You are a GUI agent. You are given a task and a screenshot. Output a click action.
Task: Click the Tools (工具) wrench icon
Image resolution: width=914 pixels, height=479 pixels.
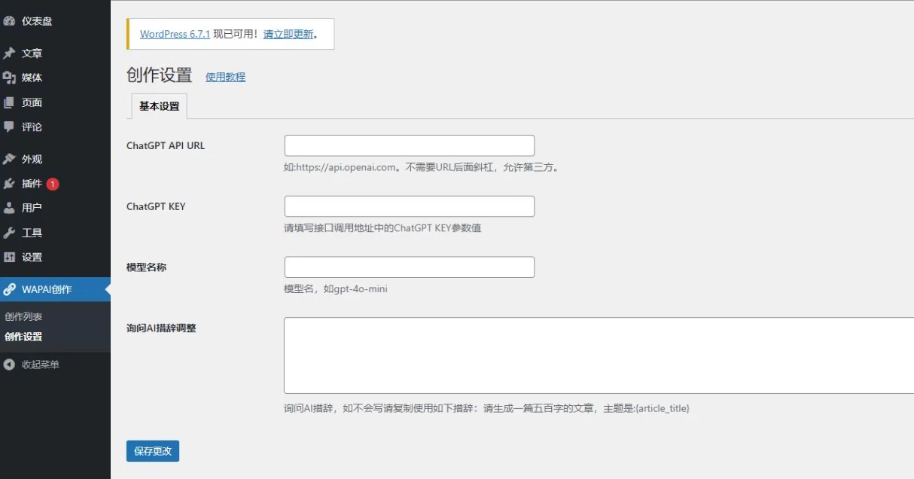click(x=9, y=233)
